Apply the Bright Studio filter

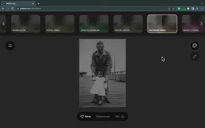point(193,24)
